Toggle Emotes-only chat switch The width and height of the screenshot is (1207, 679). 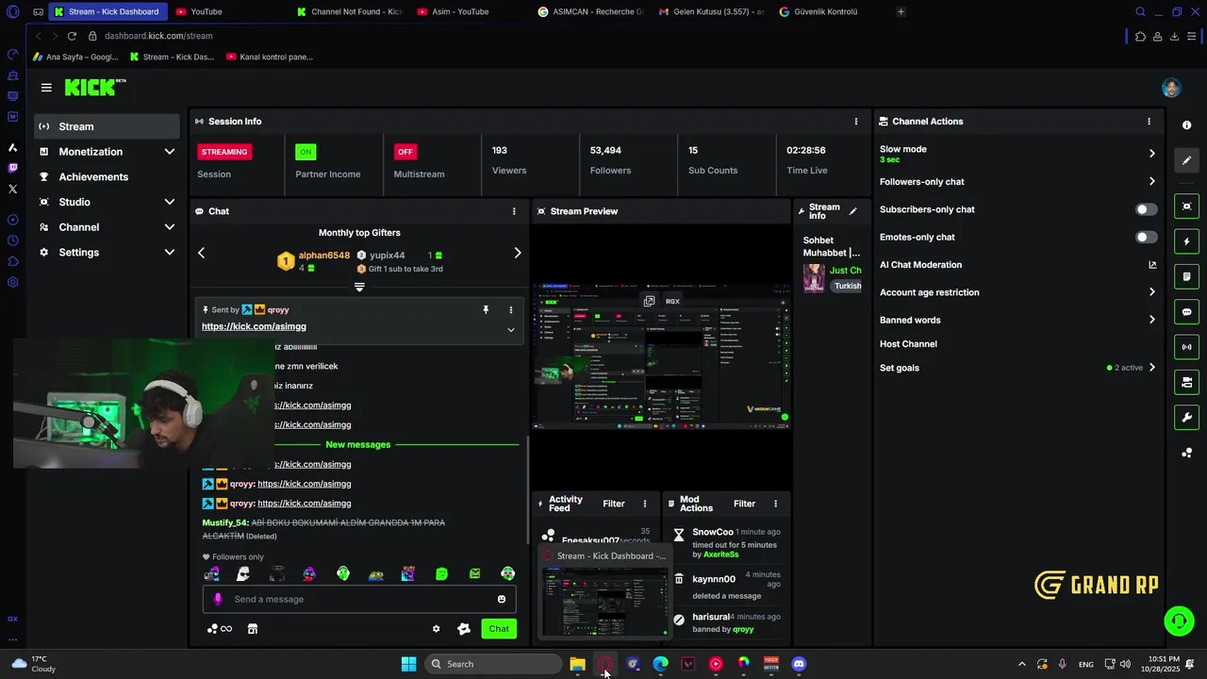pos(1147,237)
